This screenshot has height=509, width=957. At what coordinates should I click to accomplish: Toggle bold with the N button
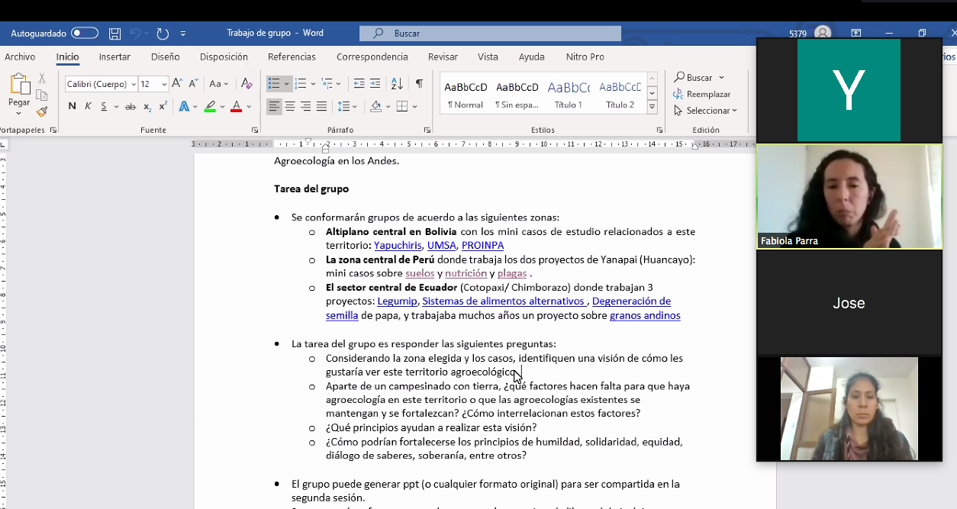(x=72, y=107)
